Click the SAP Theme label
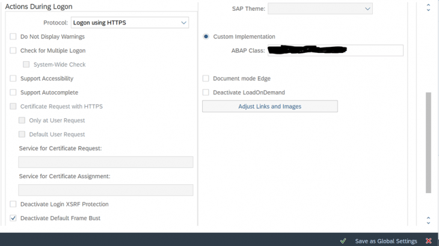Screen dimensions: 439x246 [248, 8]
